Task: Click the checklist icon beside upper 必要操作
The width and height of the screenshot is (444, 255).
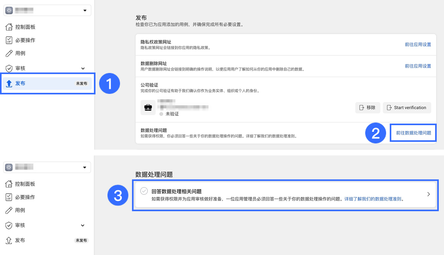Action: click(x=9, y=40)
